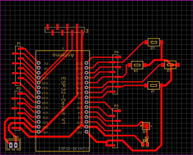Click the IO3 pad
This screenshot has height=155, width=193.
click(x=86, y=77)
